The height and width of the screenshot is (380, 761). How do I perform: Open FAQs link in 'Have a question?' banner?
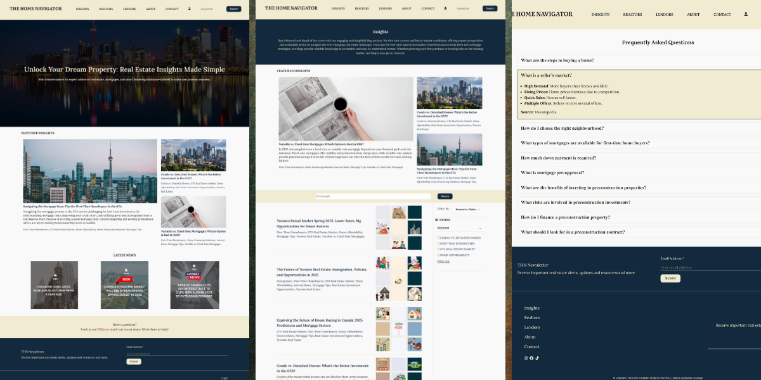[x=101, y=329]
